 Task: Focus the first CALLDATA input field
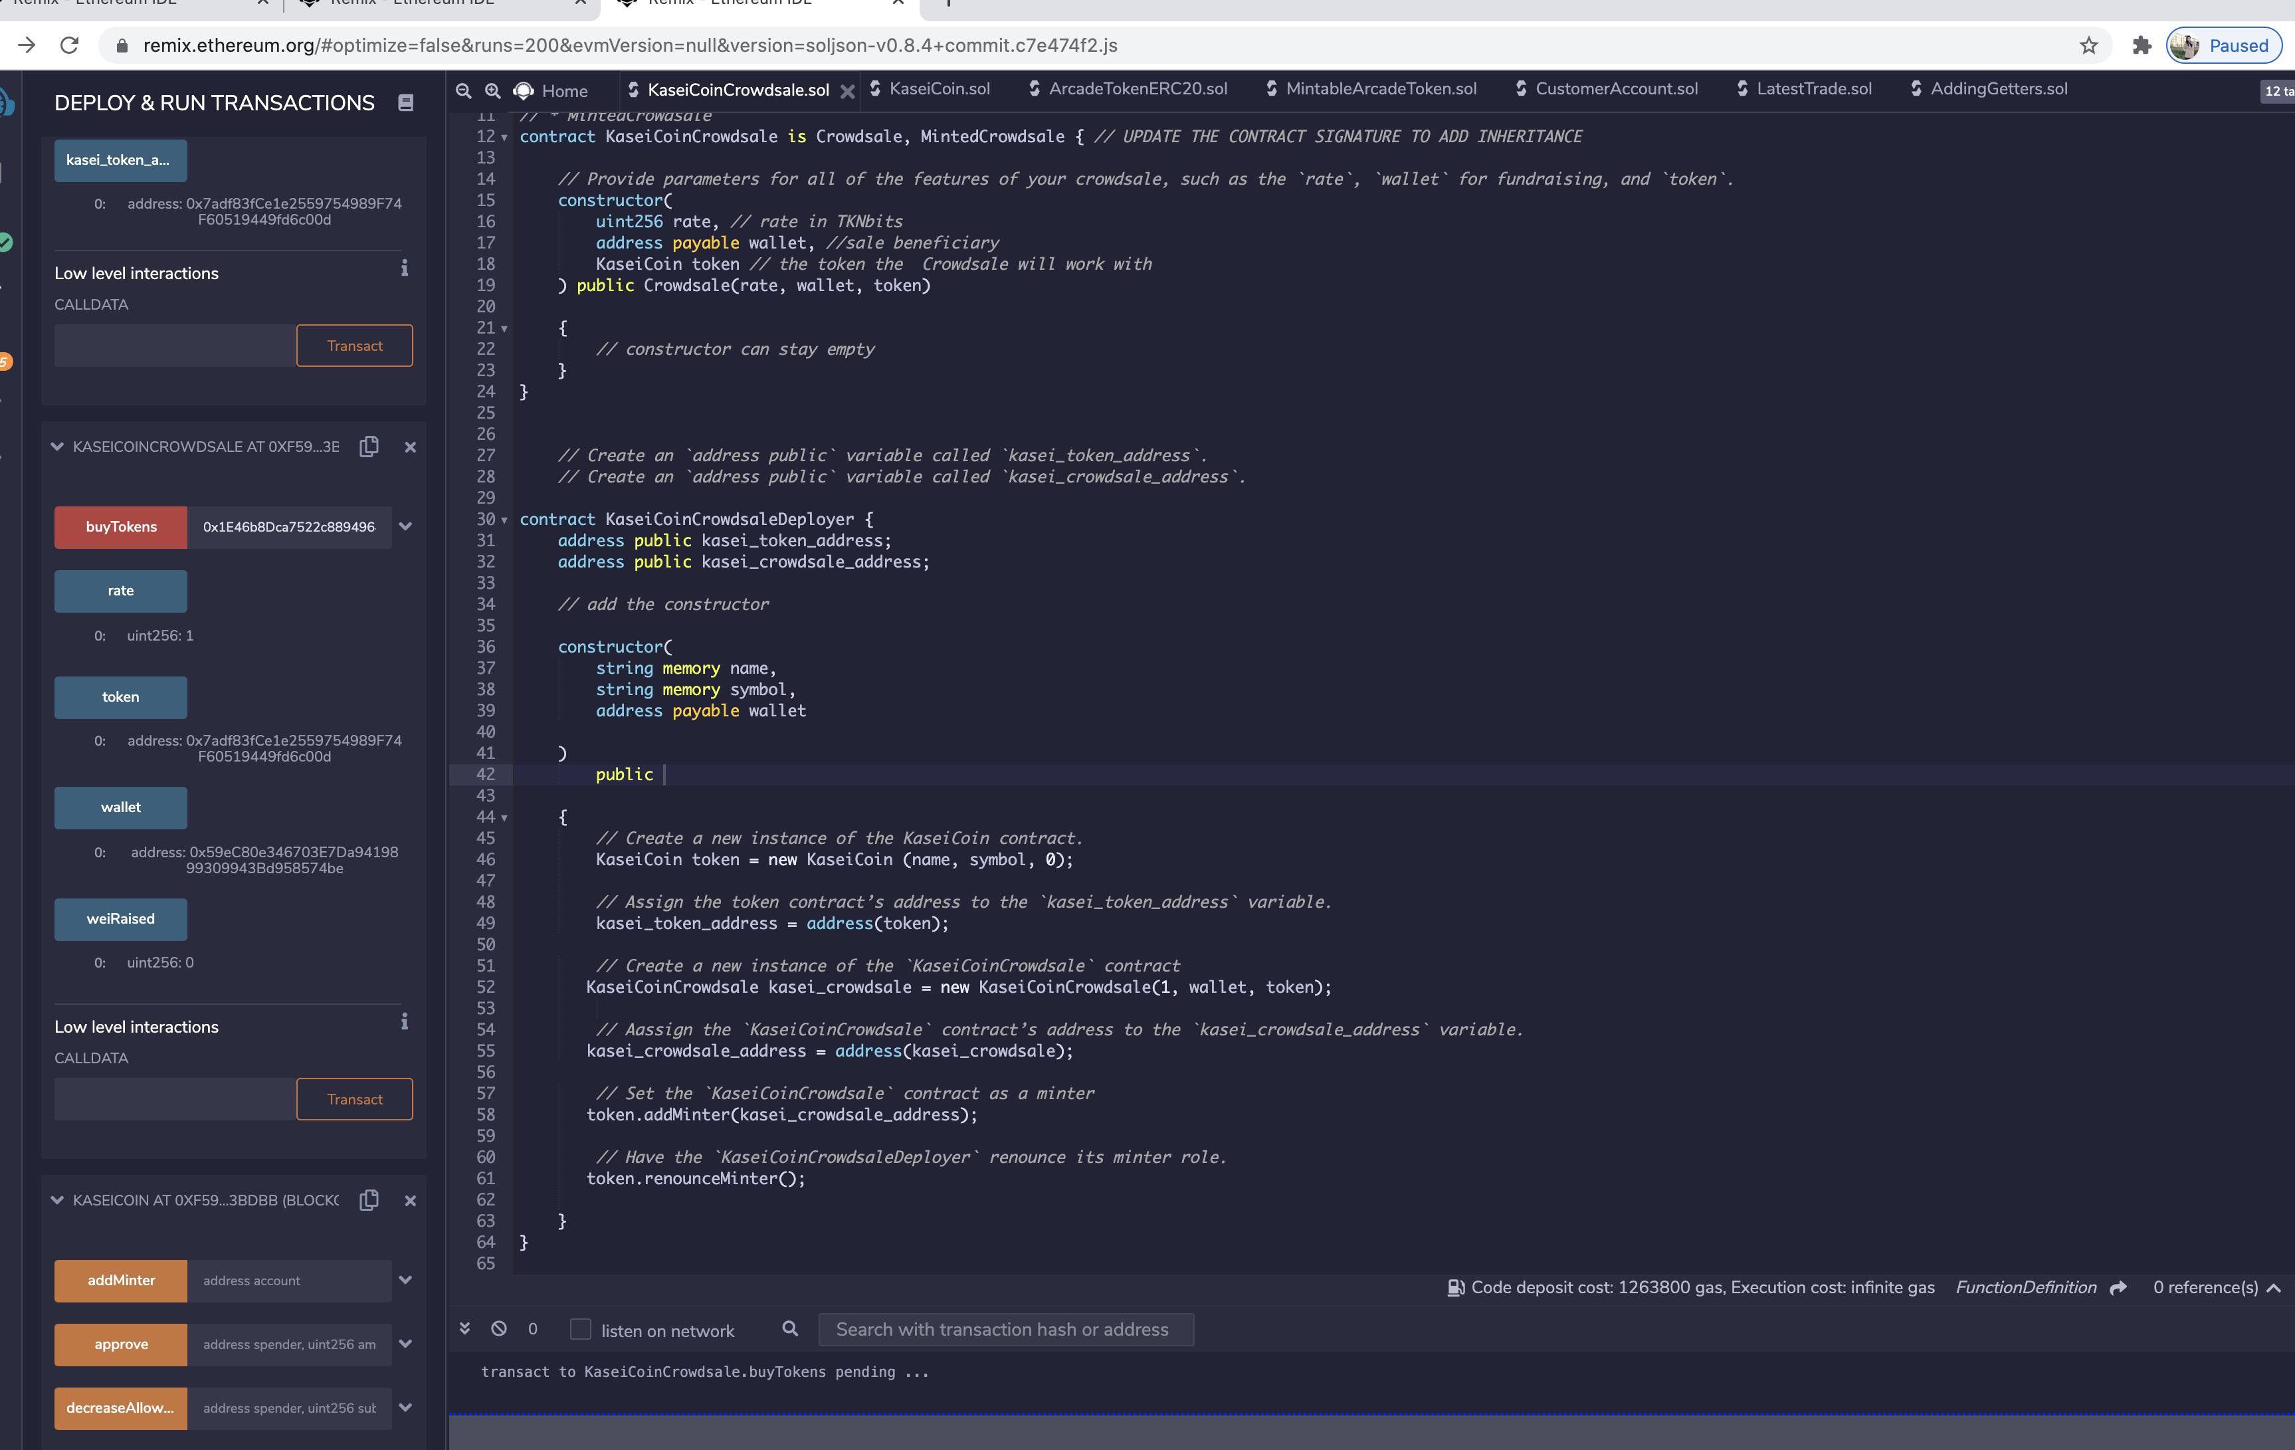(175, 346)
